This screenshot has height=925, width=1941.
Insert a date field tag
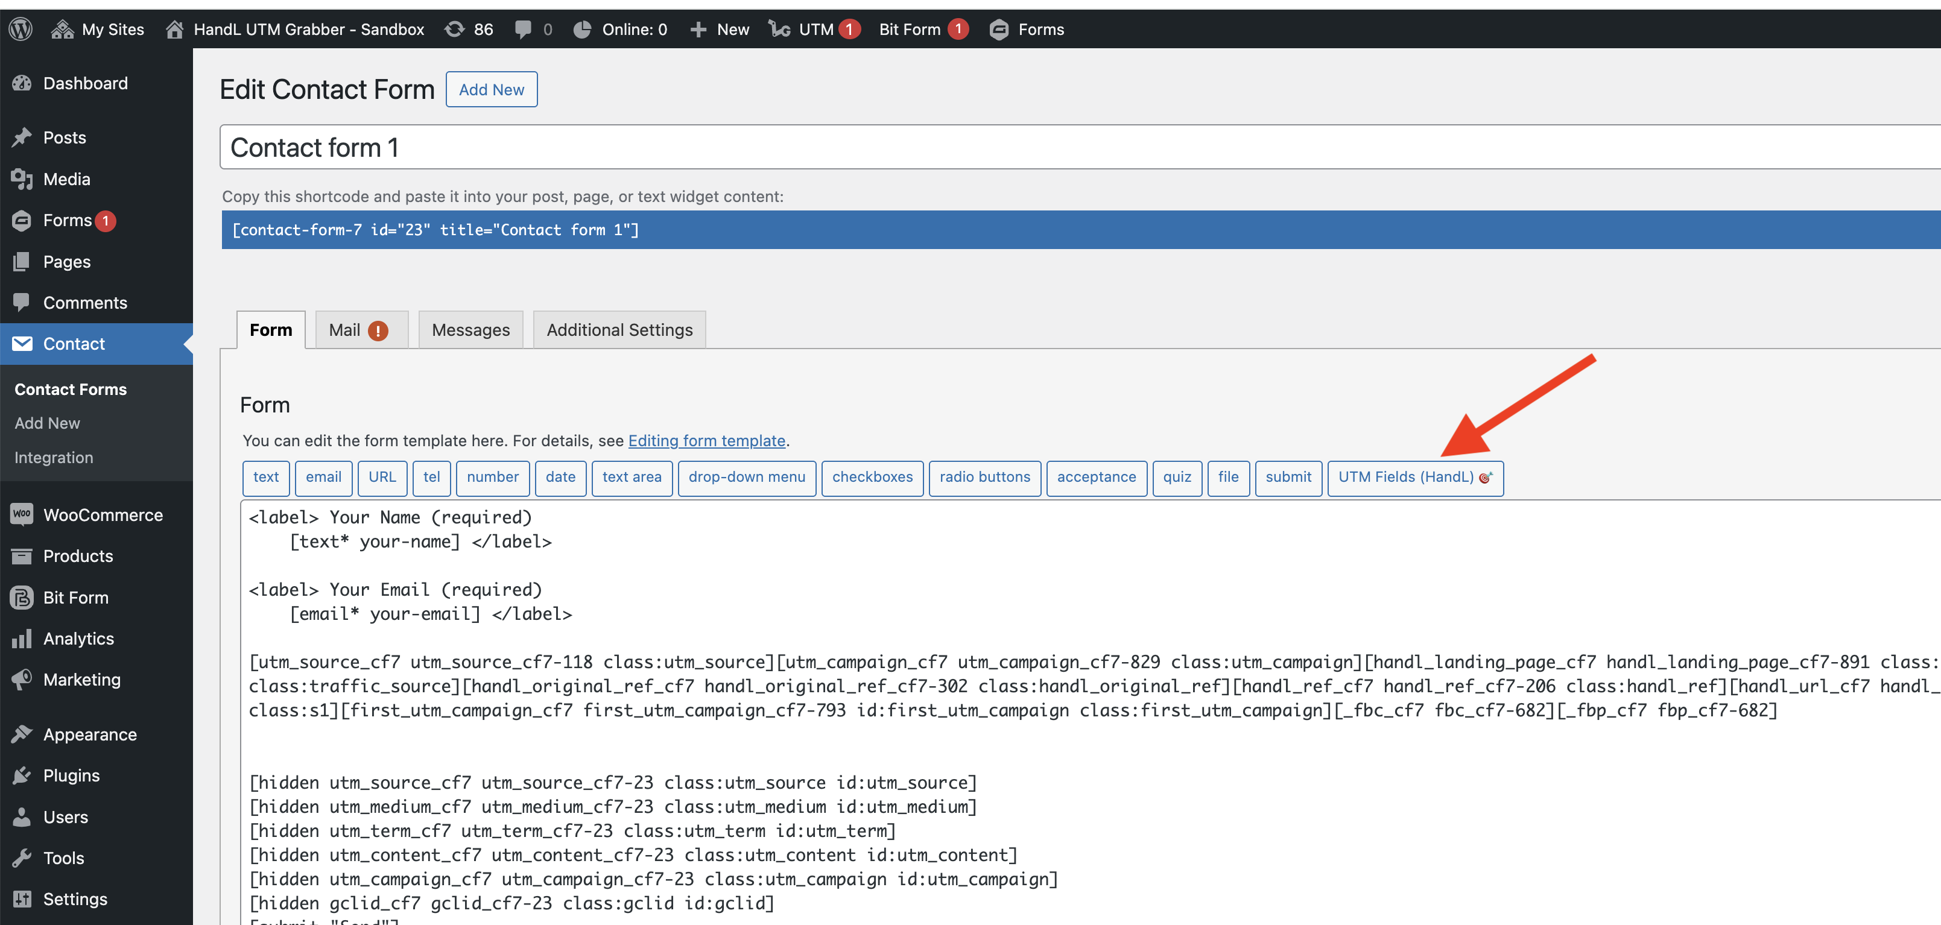pyautogui.click(x=560, y=478)
